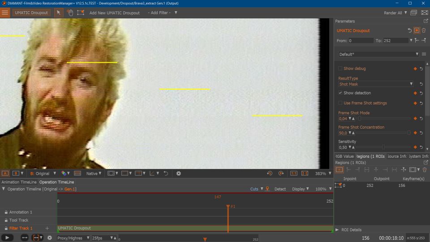The width and height of the screenshot is (430, 242).
Task: Toggle lock on Filter Track 1
Action: point(6,228)
